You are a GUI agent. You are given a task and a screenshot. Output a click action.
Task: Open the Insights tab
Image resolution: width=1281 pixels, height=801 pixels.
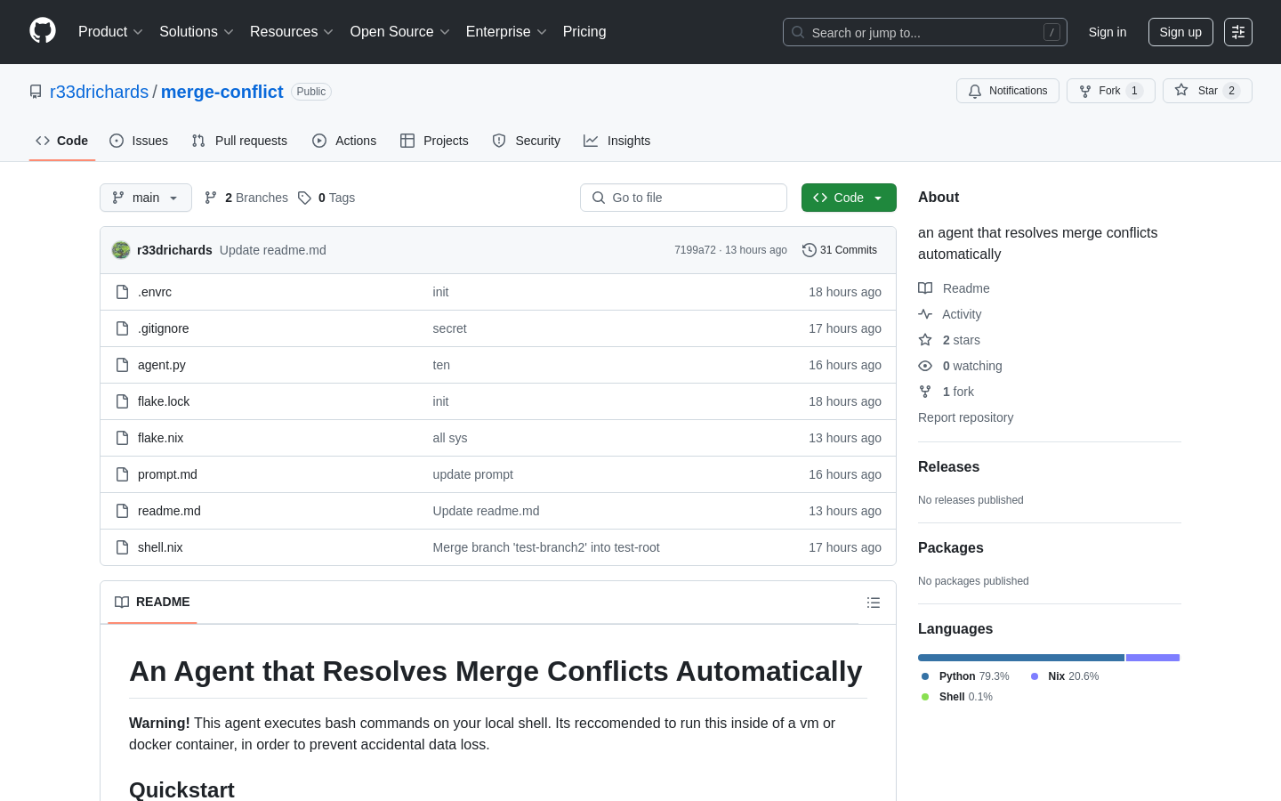click(x=617, y=141)
